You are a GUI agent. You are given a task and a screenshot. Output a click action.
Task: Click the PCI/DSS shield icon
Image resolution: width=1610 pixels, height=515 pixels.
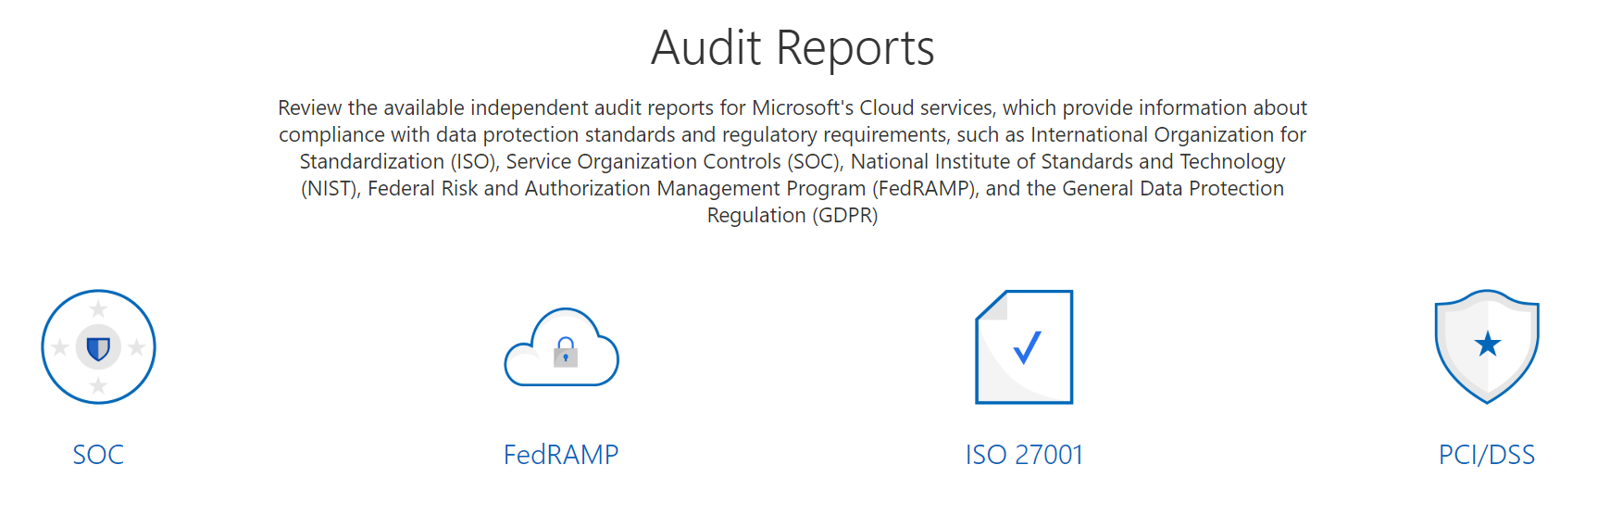1487,346
